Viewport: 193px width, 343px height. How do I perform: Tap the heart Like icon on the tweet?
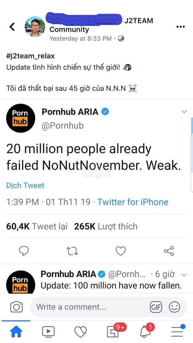pos(121,251)
